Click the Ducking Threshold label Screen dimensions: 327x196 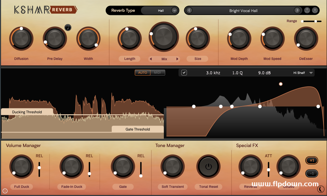[x=26, y=112]
